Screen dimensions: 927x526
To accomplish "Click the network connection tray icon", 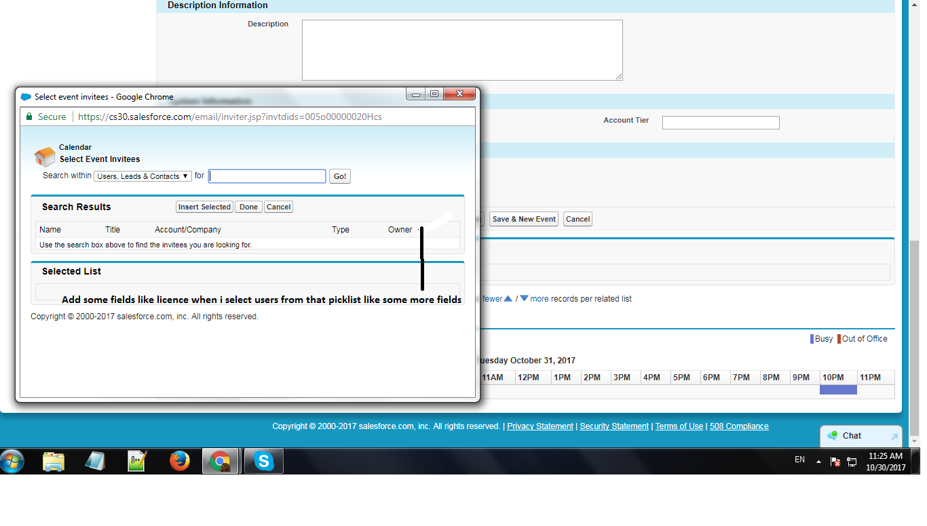I will pos(852,462).
